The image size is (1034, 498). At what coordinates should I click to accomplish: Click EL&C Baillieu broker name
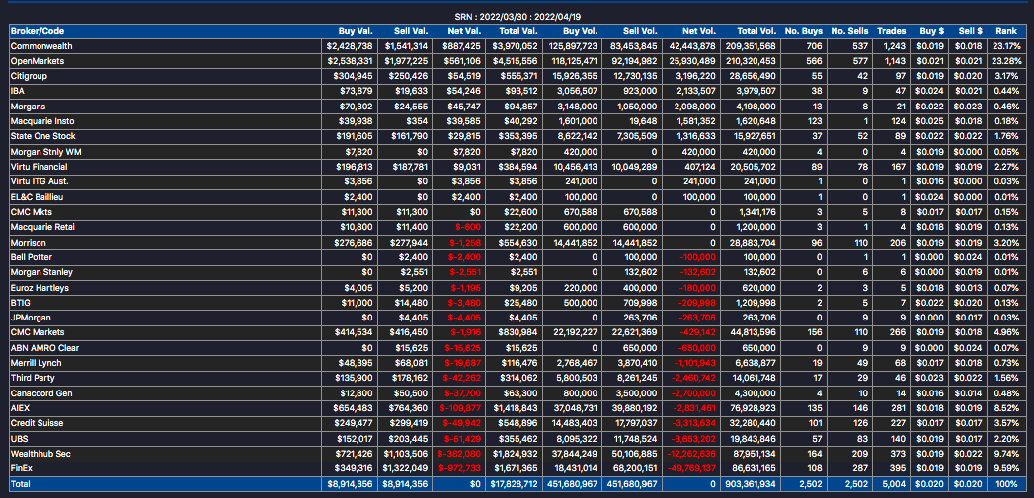[37, 197]
